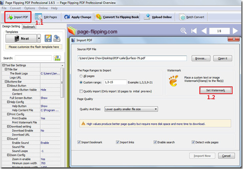Select the Enable Sound row
This screenshot has height=169, width=243.
31,143
